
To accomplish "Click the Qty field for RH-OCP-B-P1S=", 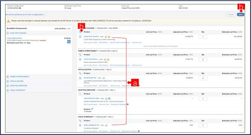I will pyautogui.click(x=203, y=78).
